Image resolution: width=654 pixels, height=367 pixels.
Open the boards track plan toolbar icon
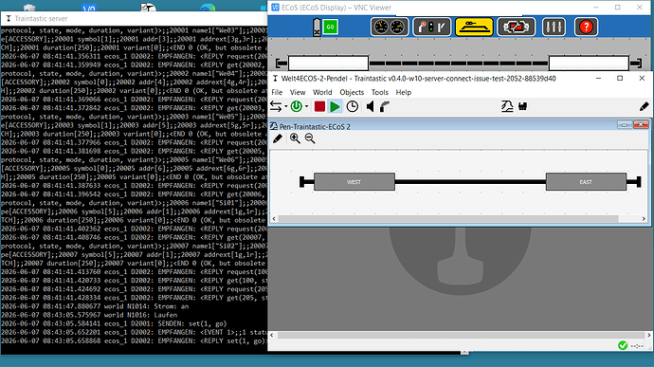pyautogui.click(x=507, y=106)
